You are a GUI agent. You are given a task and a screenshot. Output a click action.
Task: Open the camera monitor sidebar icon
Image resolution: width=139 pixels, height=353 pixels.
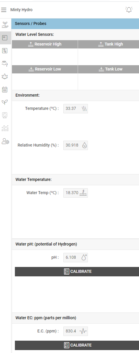click(x=5, y=115)
